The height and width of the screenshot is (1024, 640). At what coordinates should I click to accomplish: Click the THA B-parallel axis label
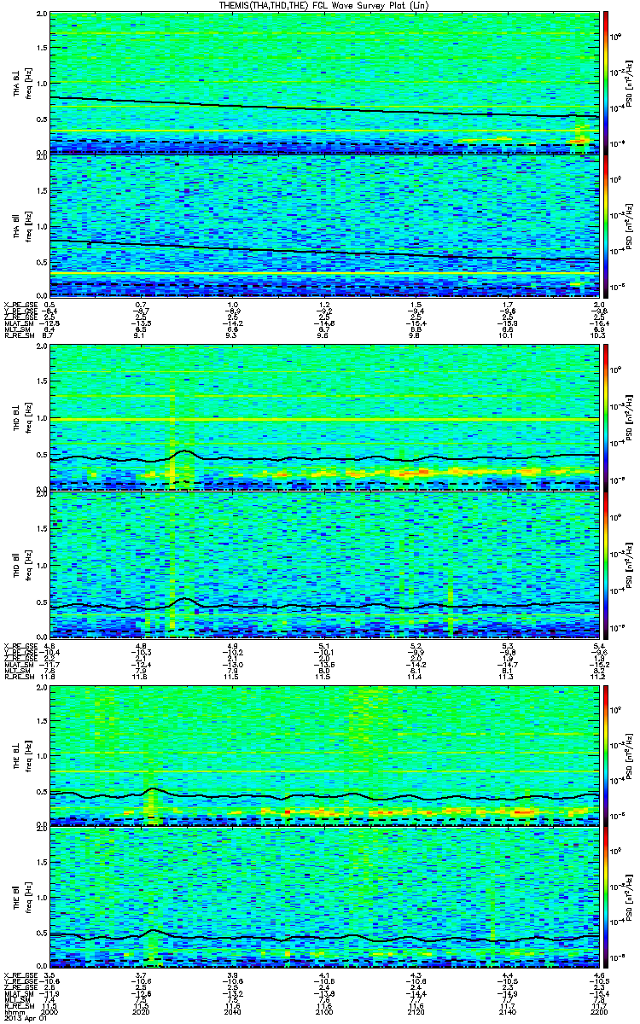pos(16,226)
